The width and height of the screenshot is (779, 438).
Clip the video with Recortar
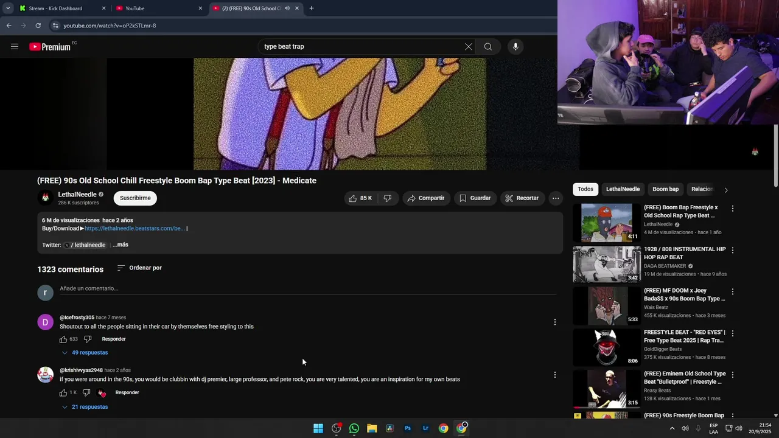click(x=522, y=198)
